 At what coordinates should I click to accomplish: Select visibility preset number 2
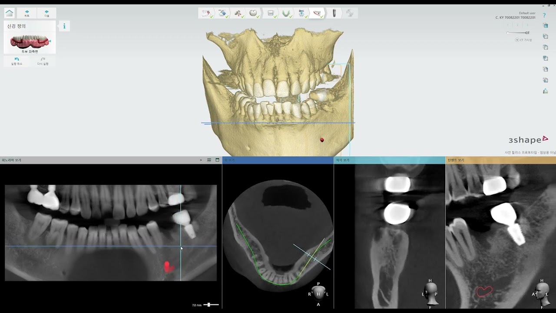518,25
